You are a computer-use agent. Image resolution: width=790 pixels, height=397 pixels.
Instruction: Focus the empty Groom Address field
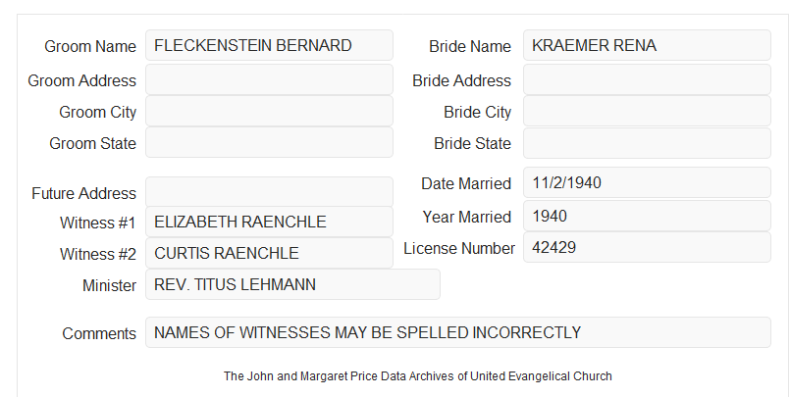click(269, 79)
